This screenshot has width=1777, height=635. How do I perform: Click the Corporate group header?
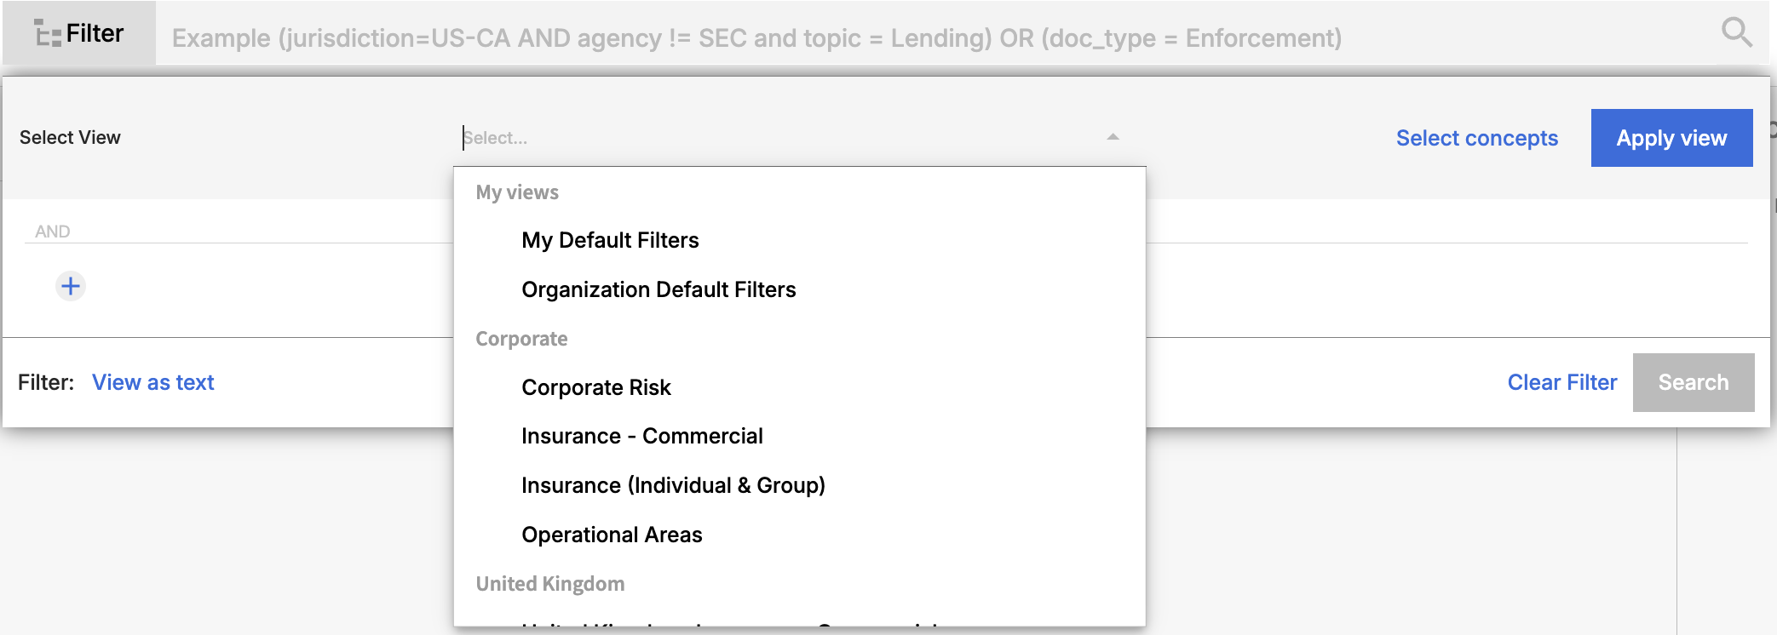click(x=521, y=340)
